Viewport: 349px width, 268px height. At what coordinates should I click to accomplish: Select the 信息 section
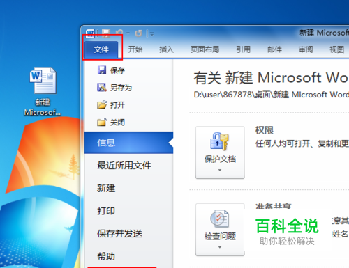(x=128, y=143)
